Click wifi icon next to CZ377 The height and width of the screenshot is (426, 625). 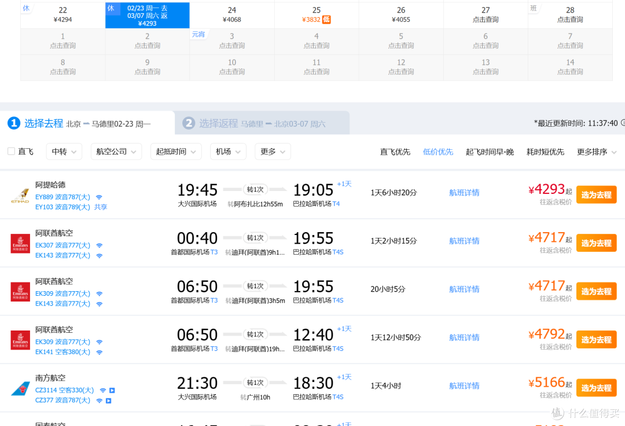tap(100, 400)
